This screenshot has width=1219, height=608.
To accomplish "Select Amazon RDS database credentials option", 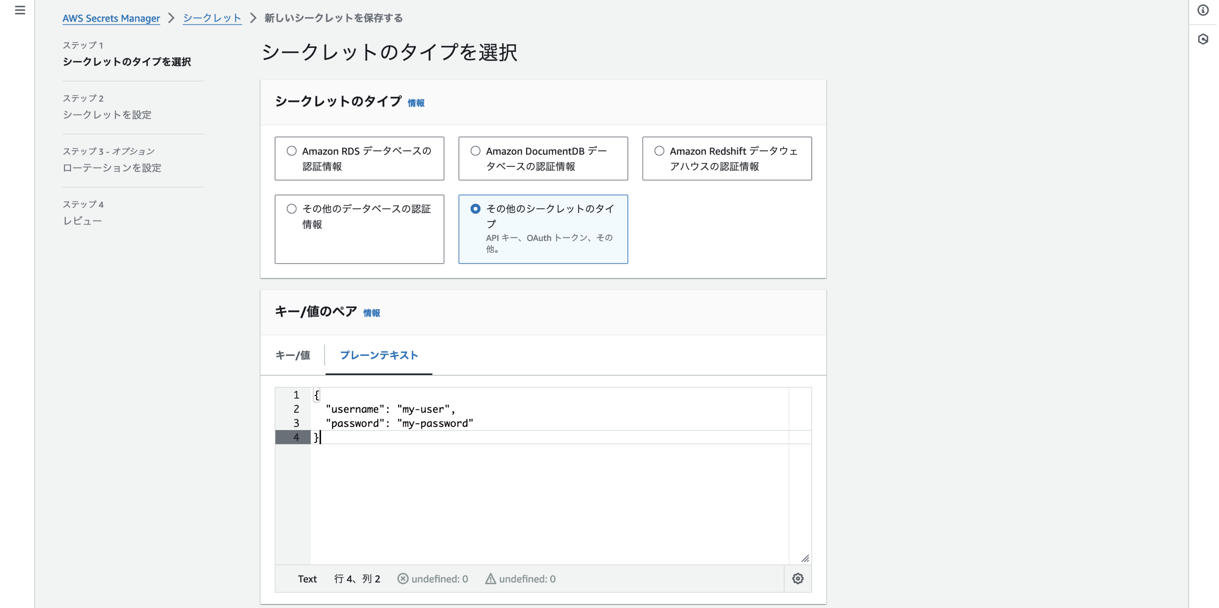I will [292, 151].
